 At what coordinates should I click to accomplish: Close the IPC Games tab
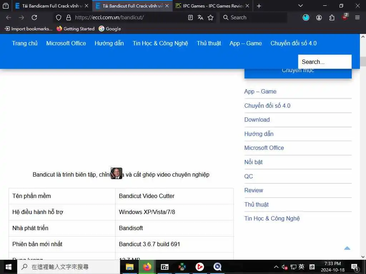tap(247, 6)
